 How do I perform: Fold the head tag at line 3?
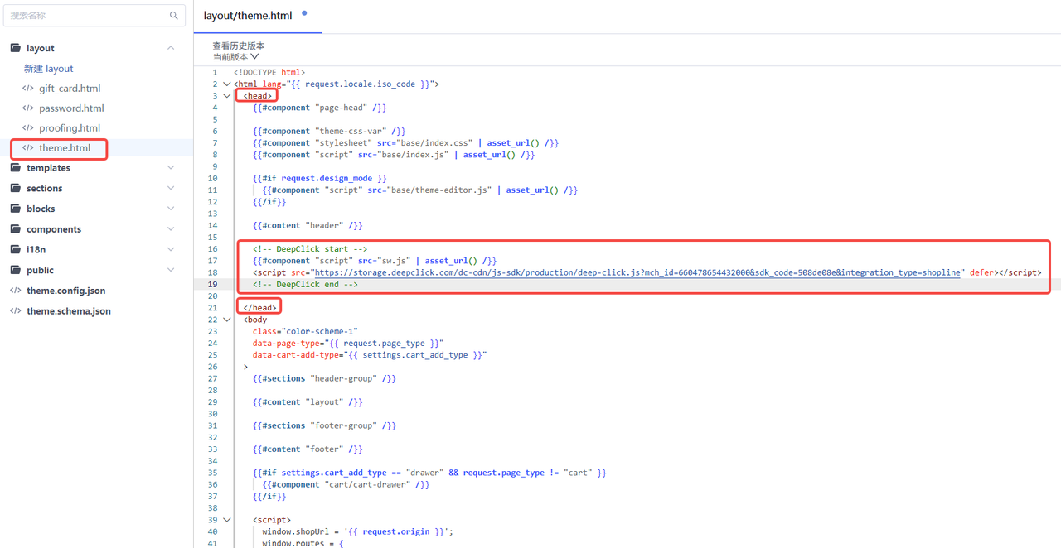click(x=226, y=96)
